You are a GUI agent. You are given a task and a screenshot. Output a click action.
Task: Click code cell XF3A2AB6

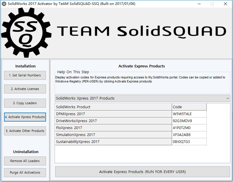point(189,135)
